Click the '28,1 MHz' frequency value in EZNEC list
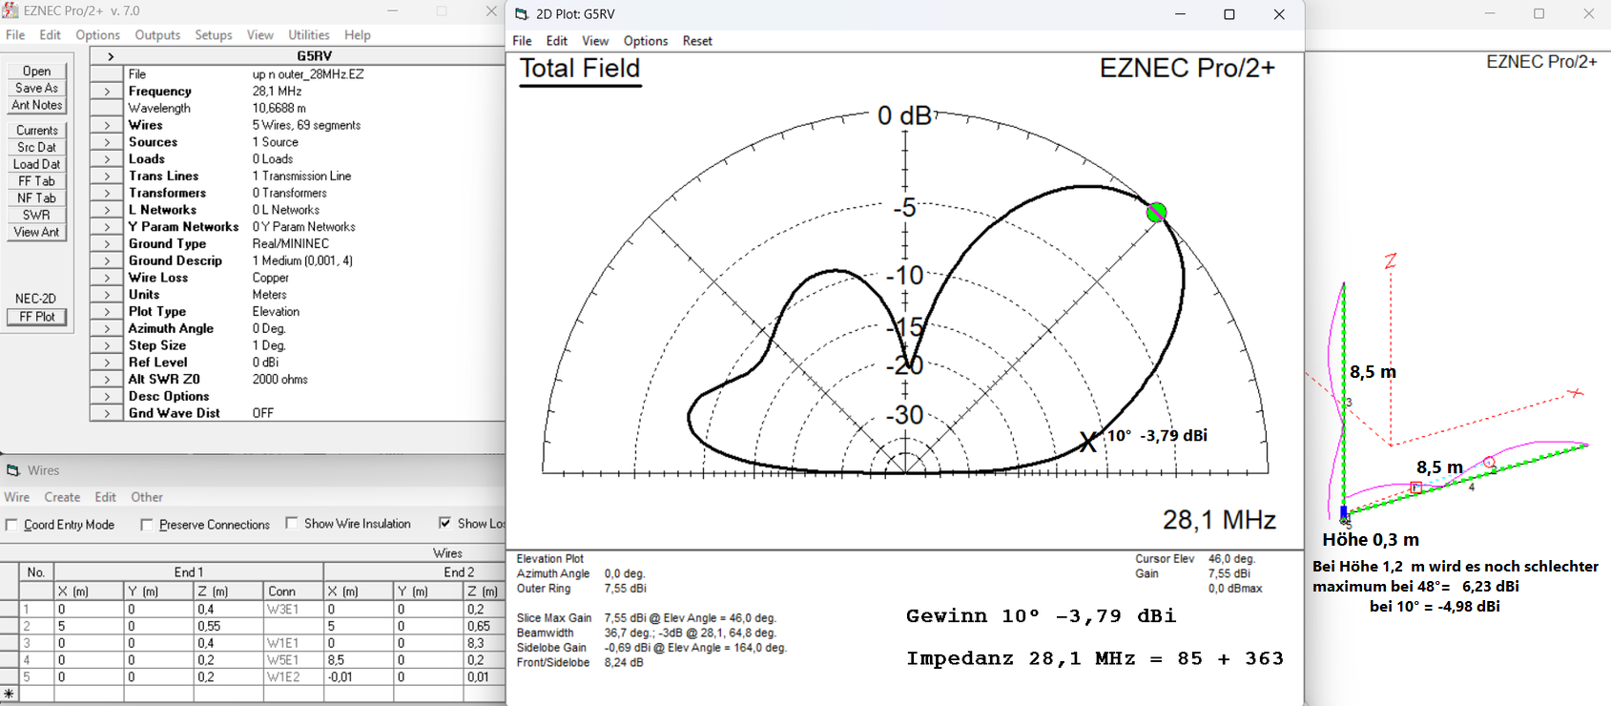This screenshot has height=706, width=1611. point(277,92)
